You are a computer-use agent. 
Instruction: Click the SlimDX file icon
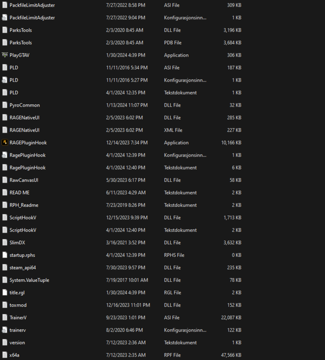click(5, 243)
